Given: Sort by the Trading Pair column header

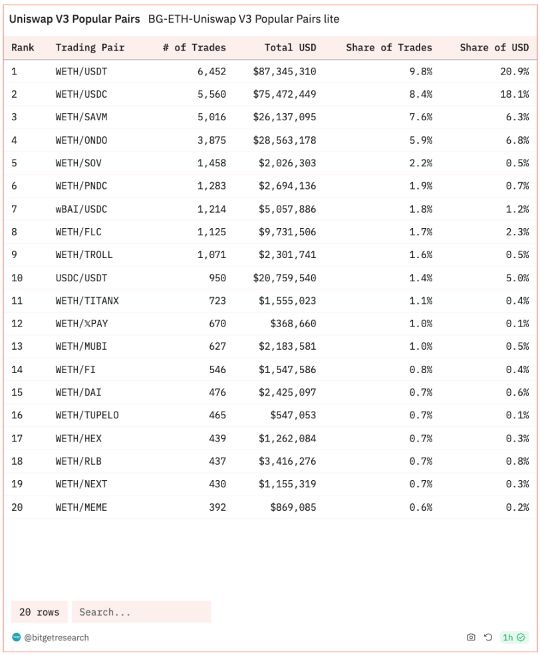Looking at the screenshot, I should click(x=90, y=47).
